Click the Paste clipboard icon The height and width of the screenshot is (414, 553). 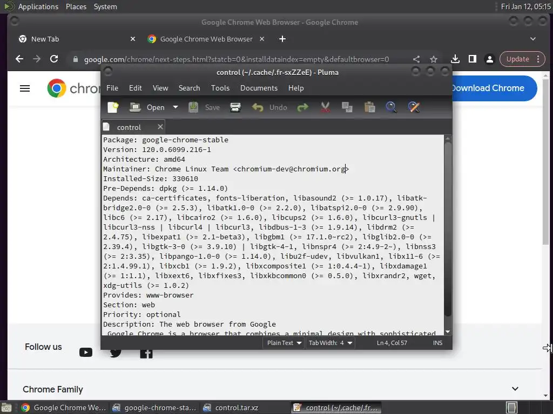point(369,107)
